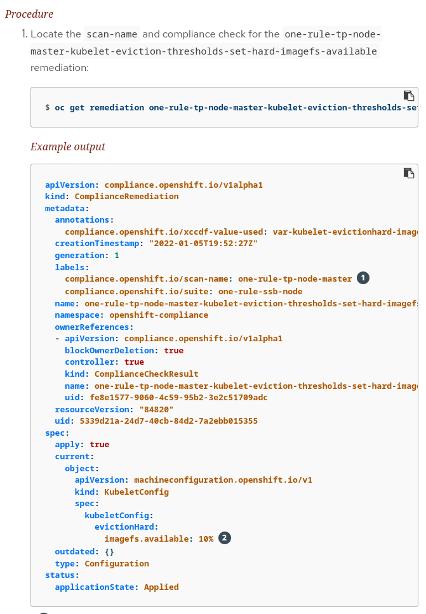Click the ComplianceCheckResult kind value

pos(147,374)
